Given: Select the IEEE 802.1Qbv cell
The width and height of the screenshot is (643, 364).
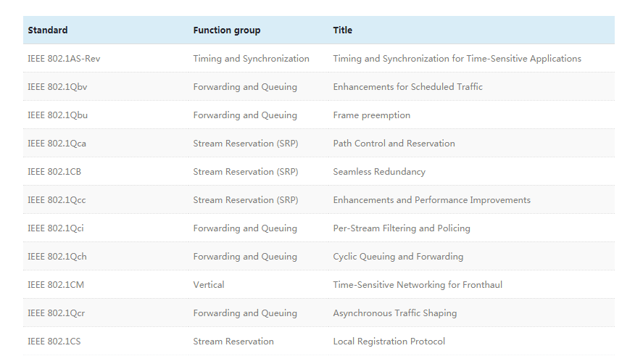Looking at the screenshot, I should [58, 87].
